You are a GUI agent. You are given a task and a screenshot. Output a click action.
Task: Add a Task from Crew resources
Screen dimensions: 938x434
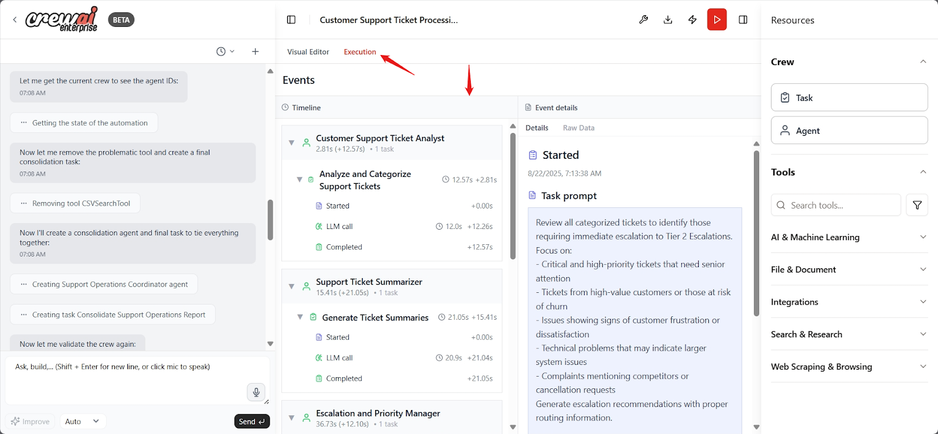pos(849,98)
